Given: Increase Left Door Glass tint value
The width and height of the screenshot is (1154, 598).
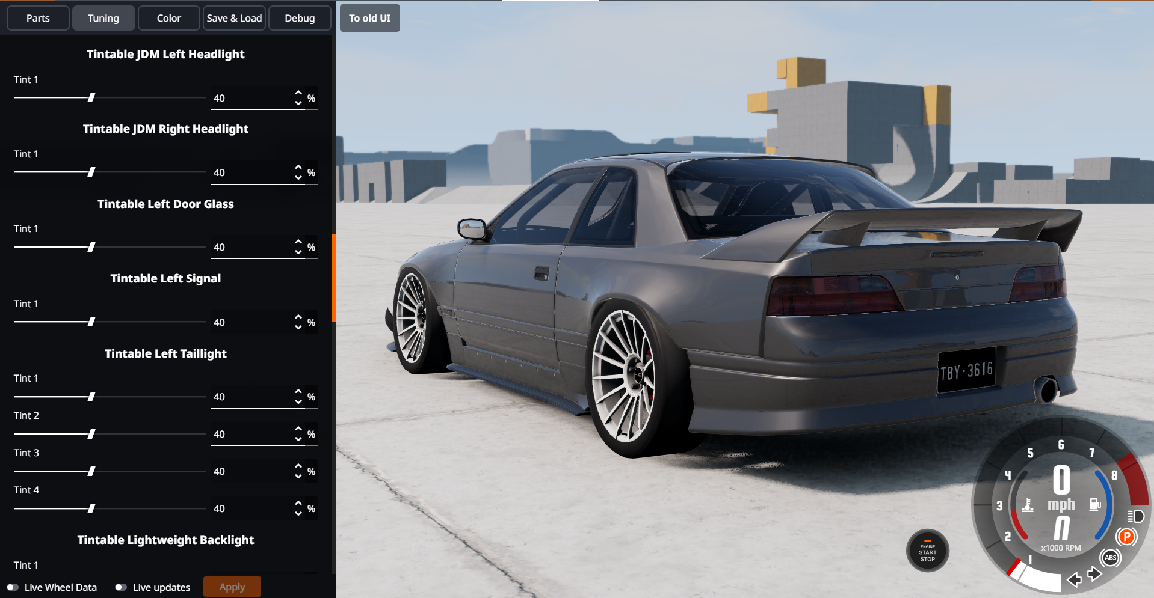Looking at the screenshot, I should pos(298,242).
